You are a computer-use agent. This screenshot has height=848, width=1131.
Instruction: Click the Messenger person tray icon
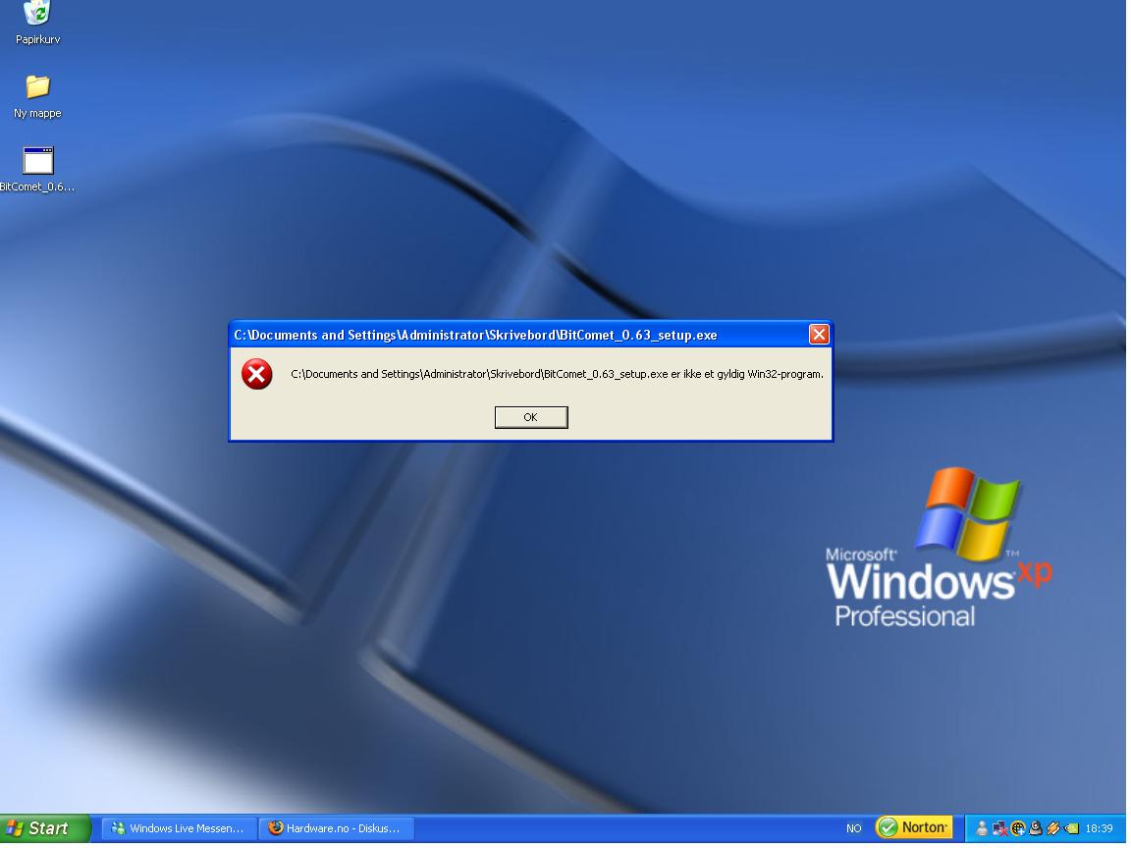click(982, 830)
